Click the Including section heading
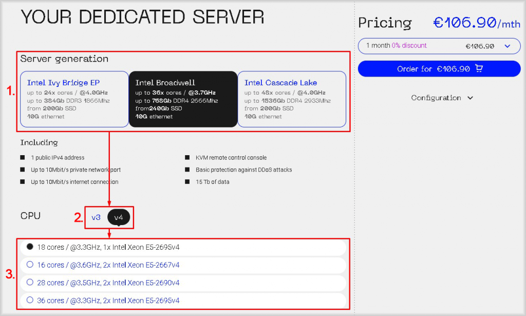The width and height of the screenshot is (526, 316). pos(39,142)
